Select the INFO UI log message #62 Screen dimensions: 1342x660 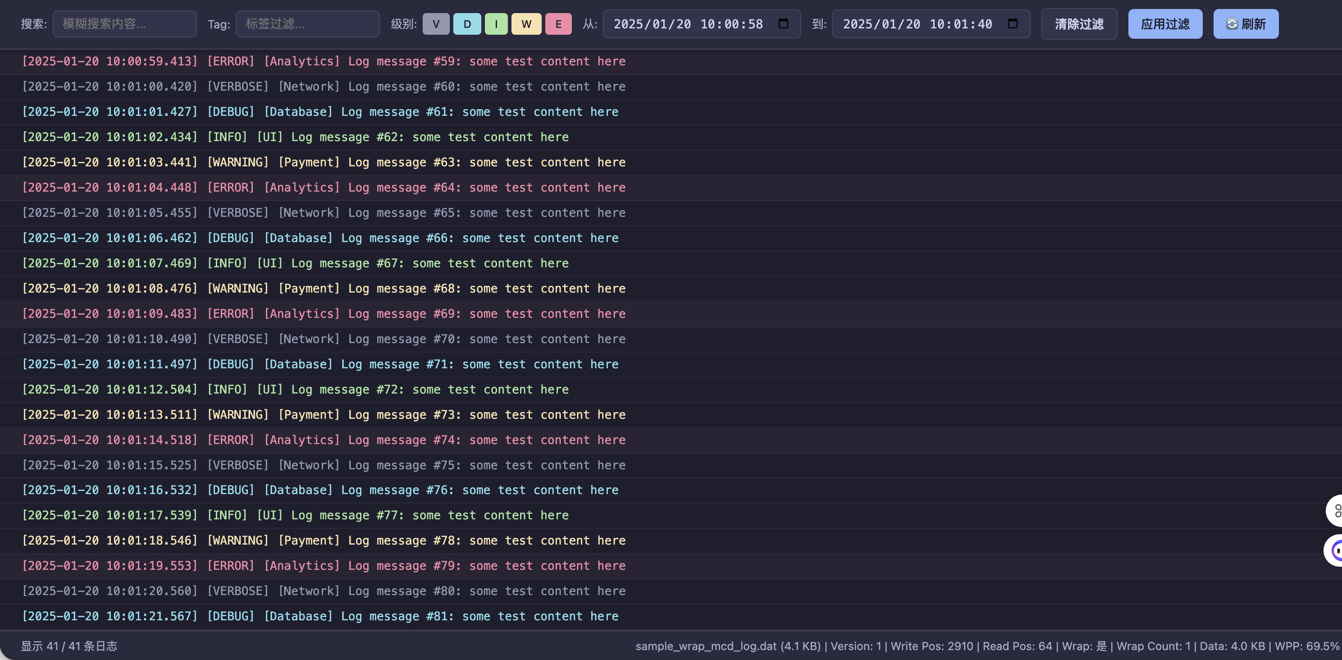[671, 137]
